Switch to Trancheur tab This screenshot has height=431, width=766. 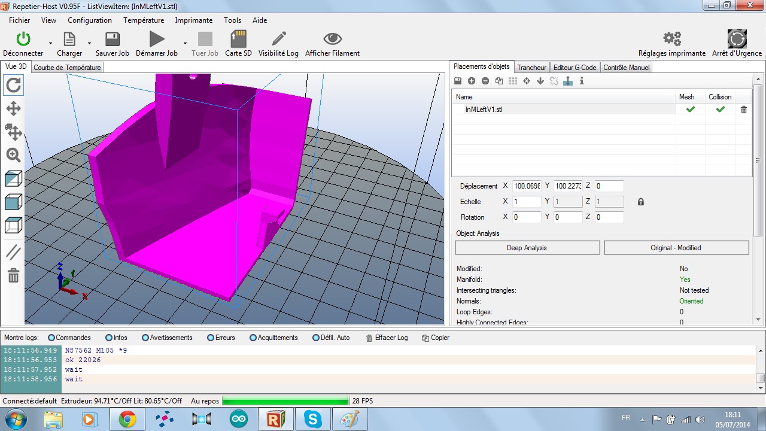[x=531, y=68]
